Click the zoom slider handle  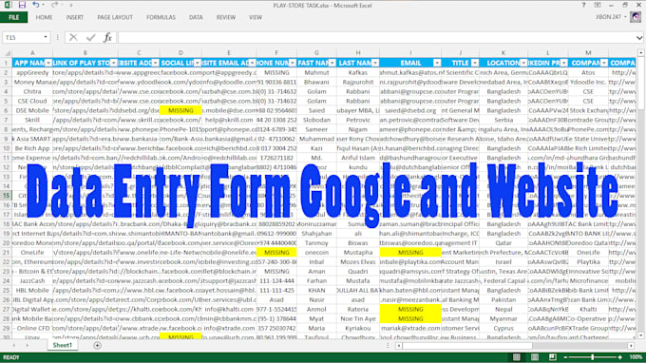[x=593, y=357]
